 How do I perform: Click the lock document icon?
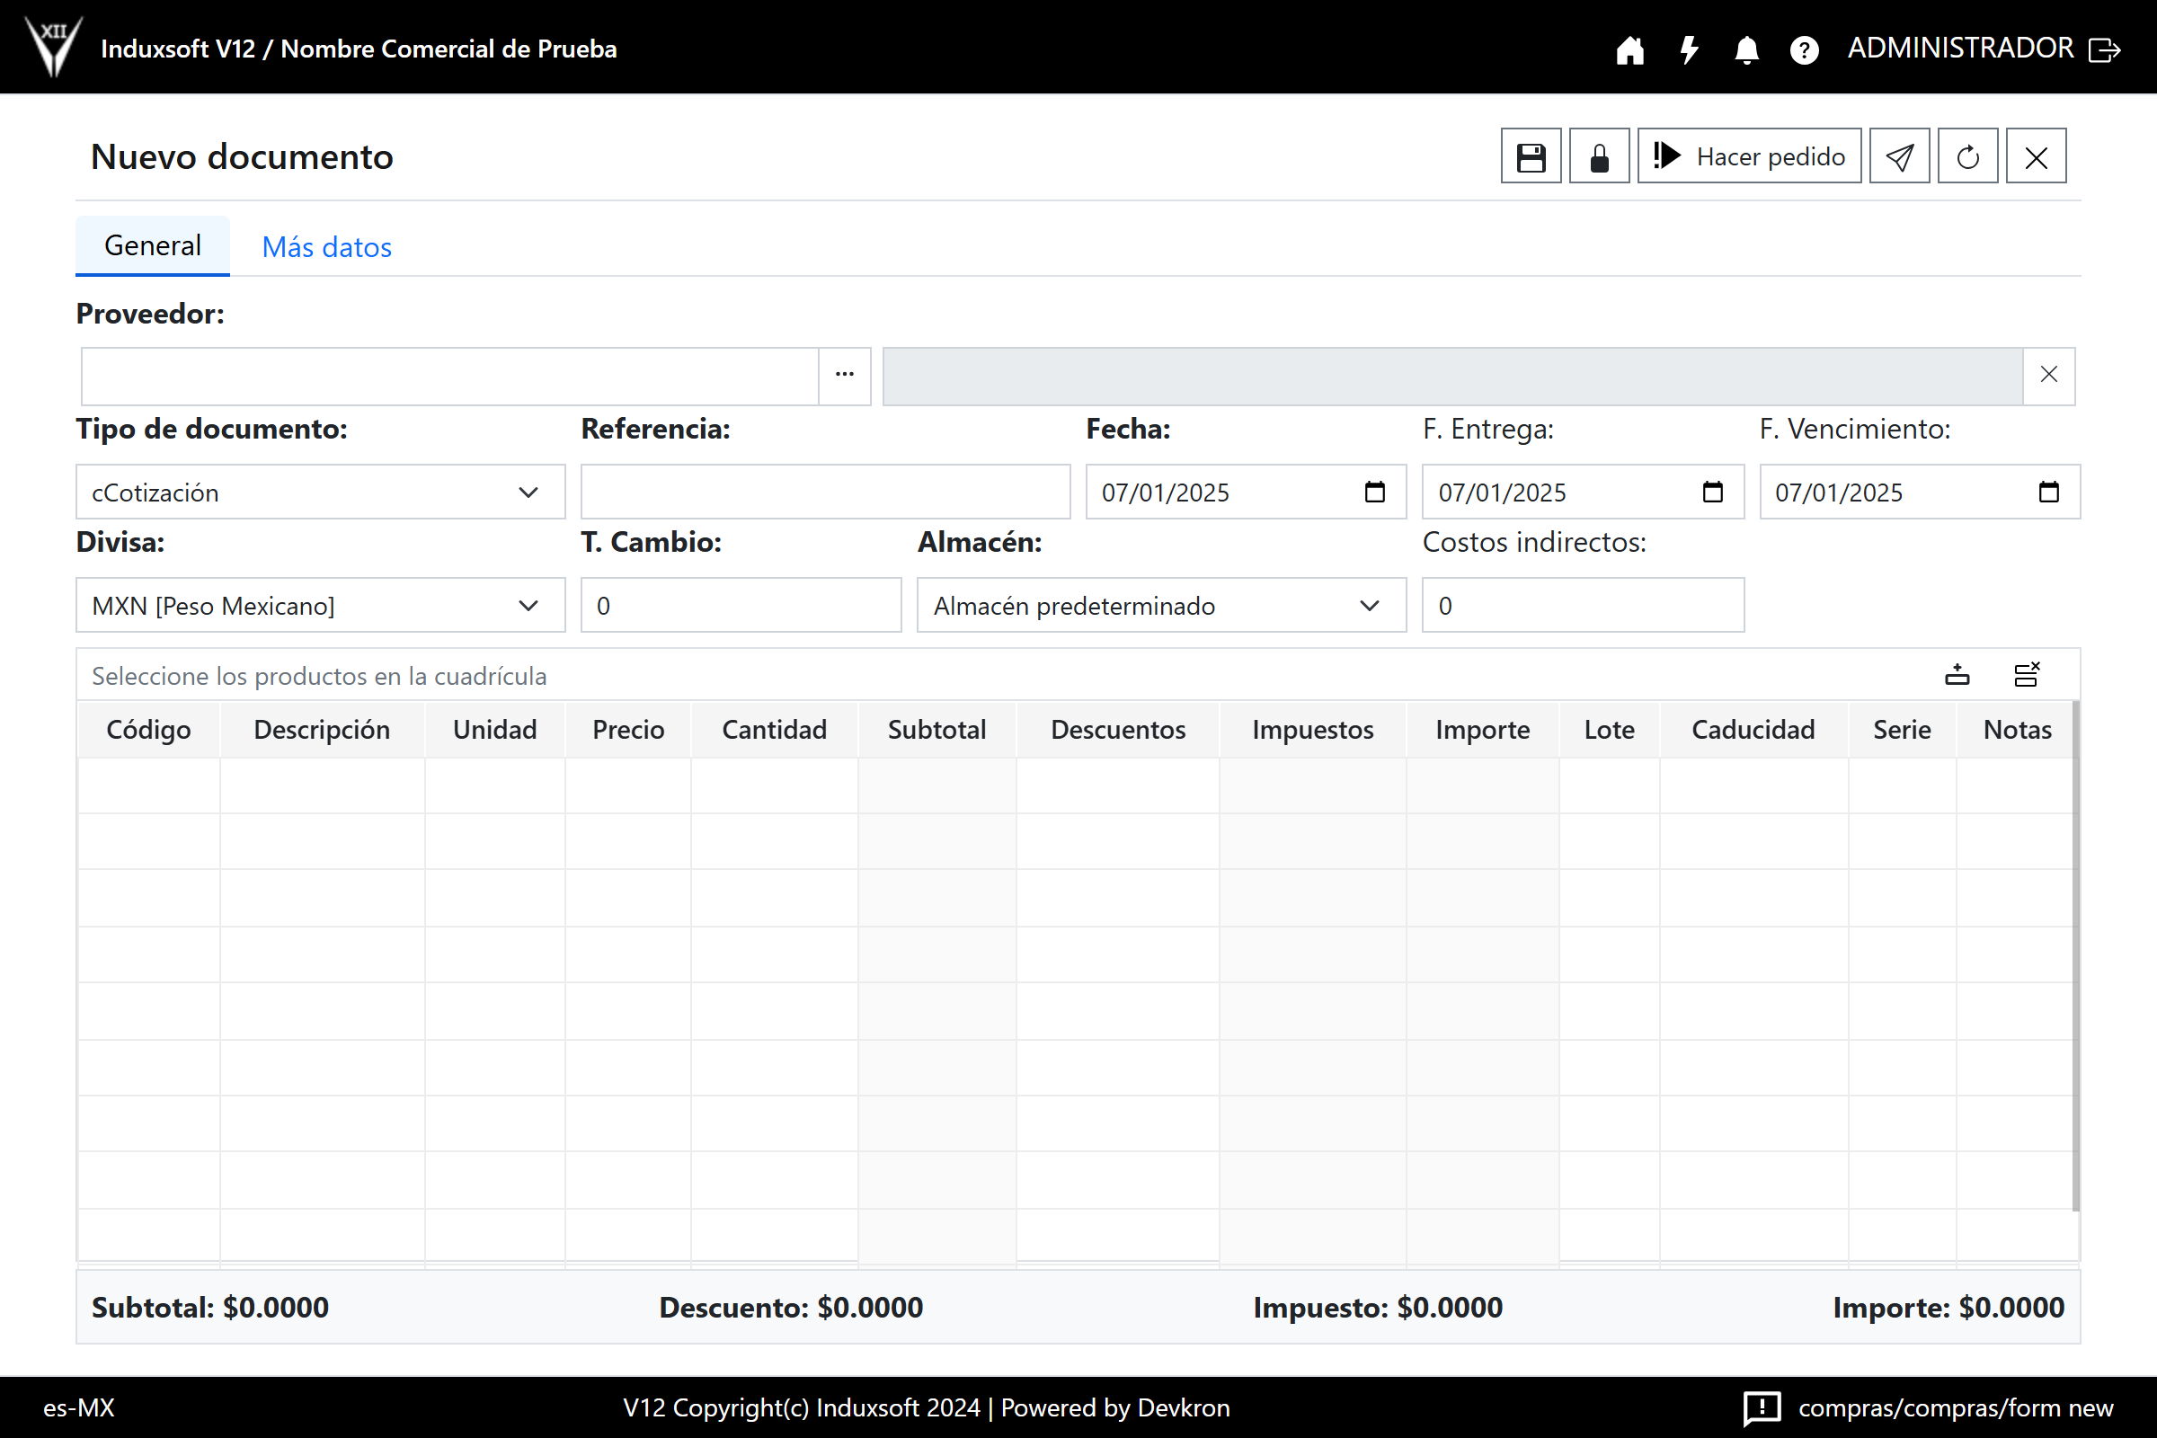[x=1599, y=156]
